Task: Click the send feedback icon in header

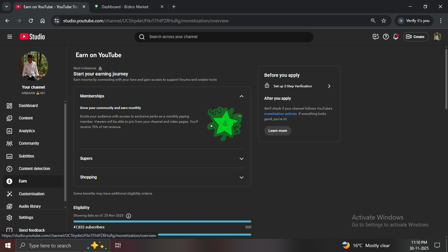Action: point(376,37)
